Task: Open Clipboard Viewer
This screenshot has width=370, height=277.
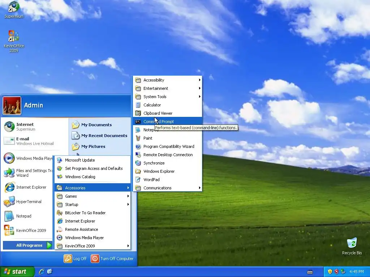Action: point(168,113)
